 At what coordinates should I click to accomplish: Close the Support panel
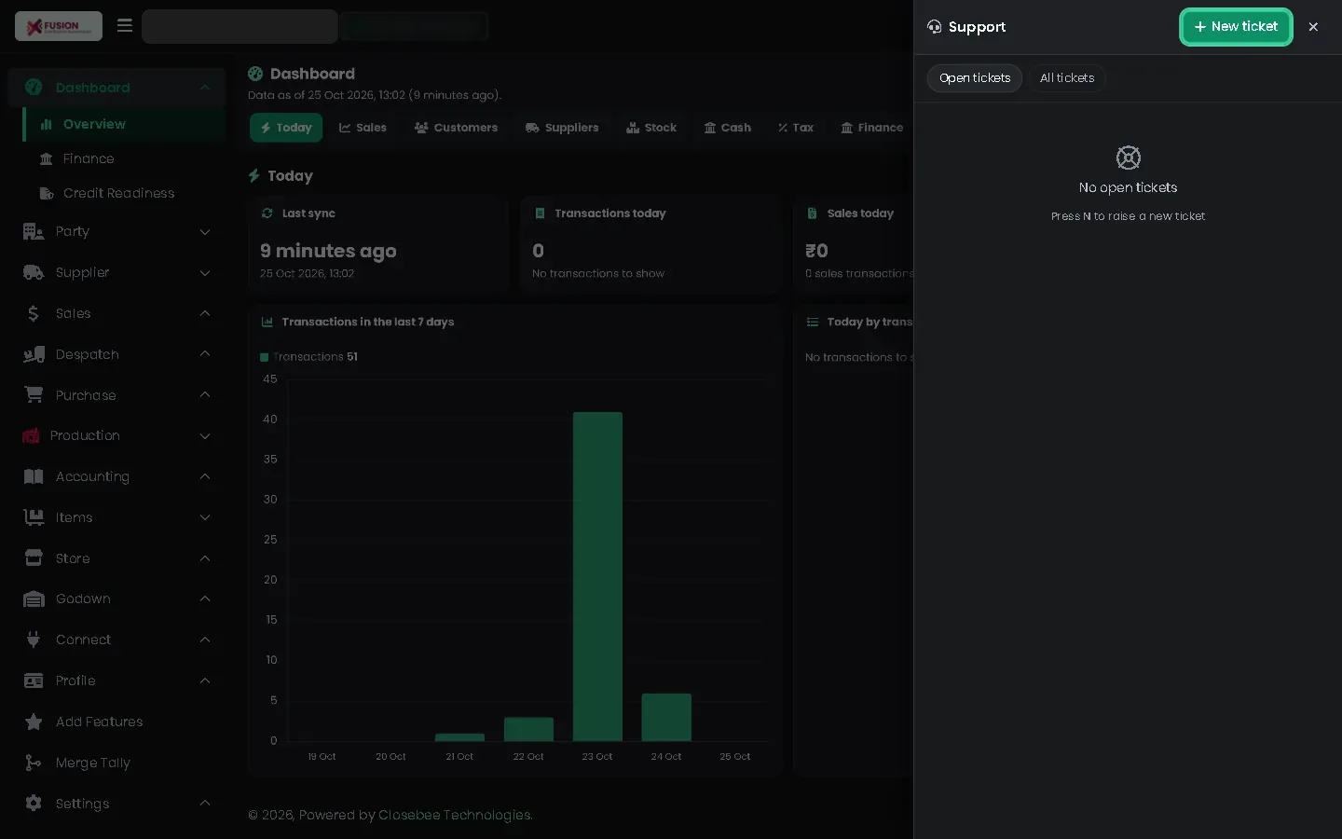pos(1313,27)
